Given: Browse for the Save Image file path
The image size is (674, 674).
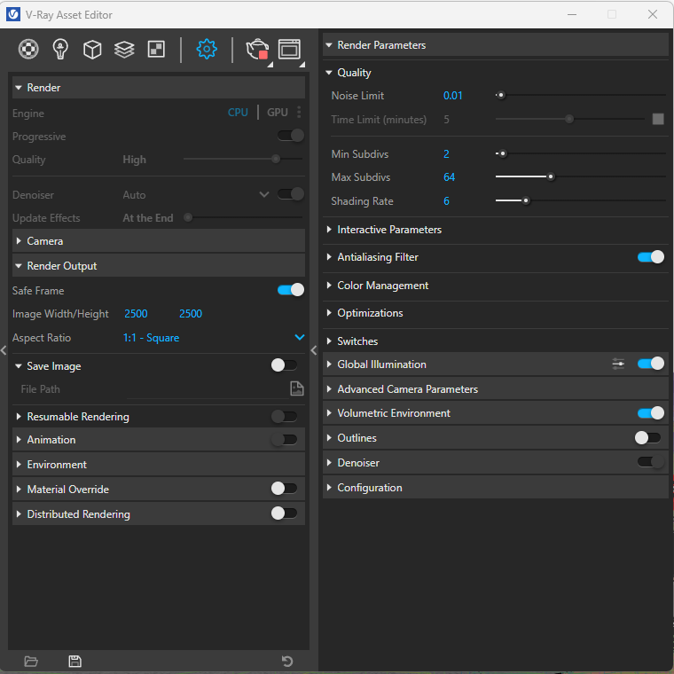Looking at the screenshot, I should pyautogui.click(x=296, y=388).
